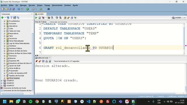Select Conexiones de NoSQL de Oracle
This screenshot has height=105, width=187.
[x=15, y=88]
